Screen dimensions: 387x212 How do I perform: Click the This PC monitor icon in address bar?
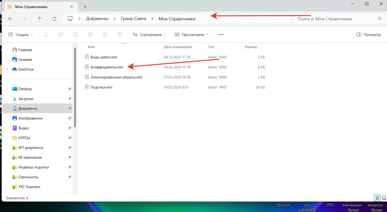[x=70, y=19]
